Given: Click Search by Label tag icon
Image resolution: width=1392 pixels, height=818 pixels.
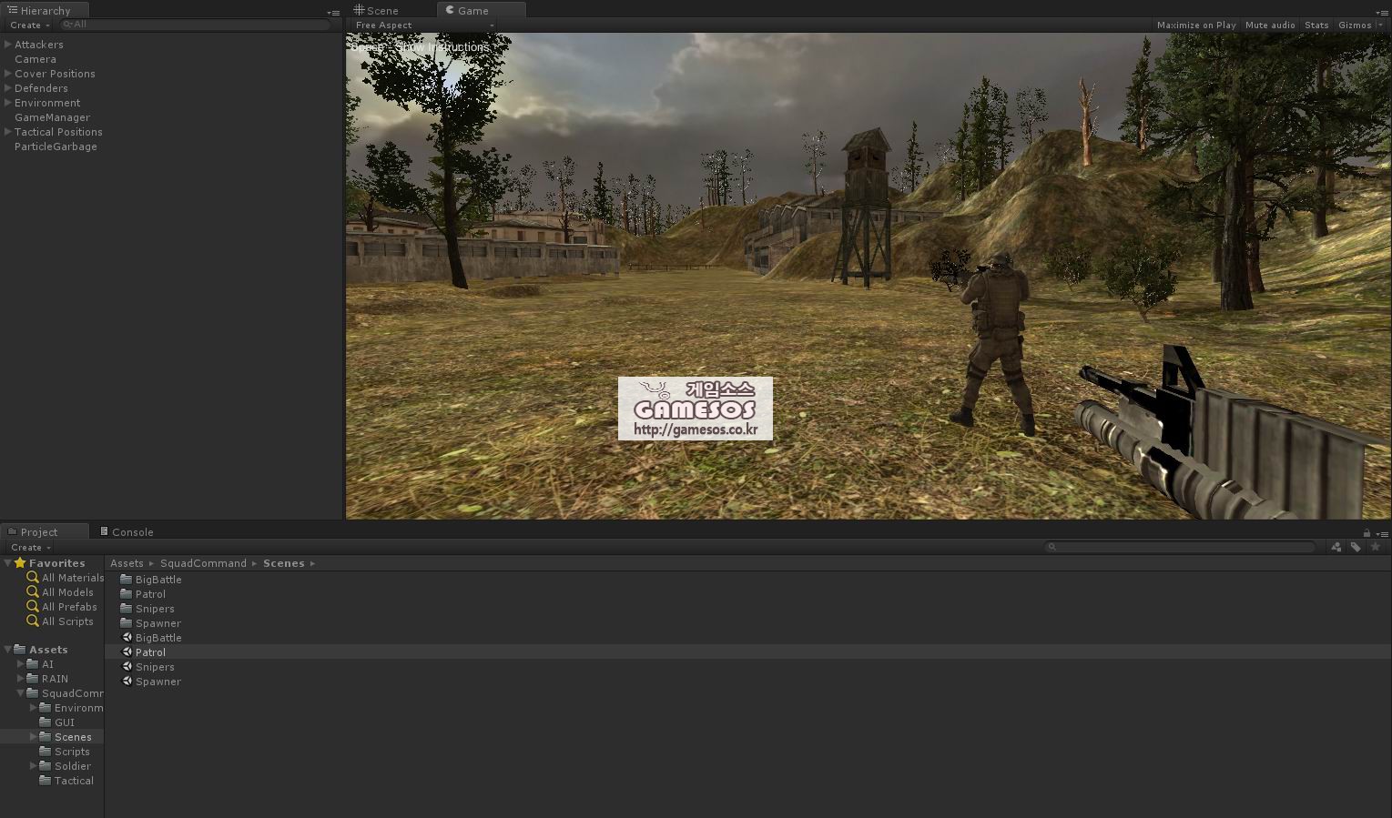Looking at the screenshot, I should (x=1356, y=547).
